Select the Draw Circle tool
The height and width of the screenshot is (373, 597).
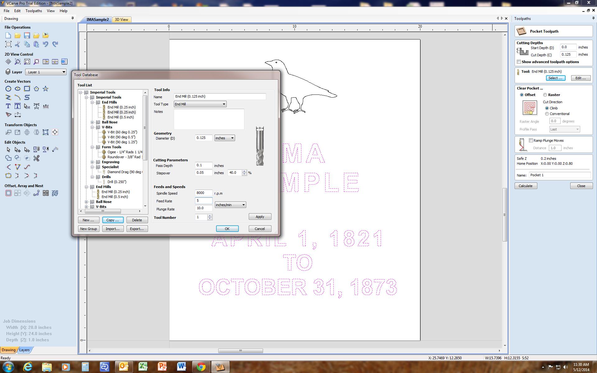8,89
